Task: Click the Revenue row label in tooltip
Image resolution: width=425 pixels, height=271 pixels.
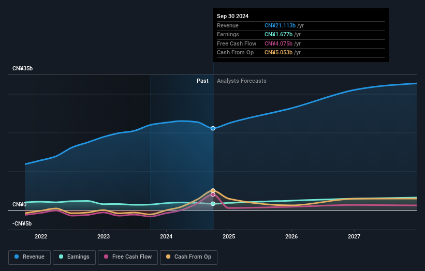Action: pyautogui.click(x=228, y=25)
